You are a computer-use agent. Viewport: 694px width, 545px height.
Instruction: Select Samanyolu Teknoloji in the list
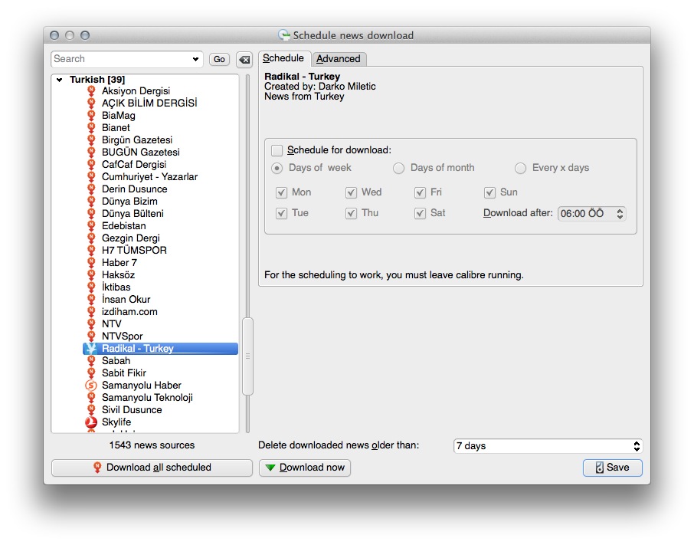(x=147, y=398)
